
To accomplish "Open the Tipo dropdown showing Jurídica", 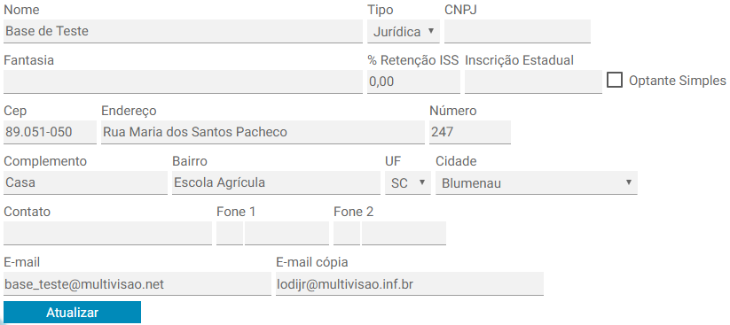I will 404,31.
